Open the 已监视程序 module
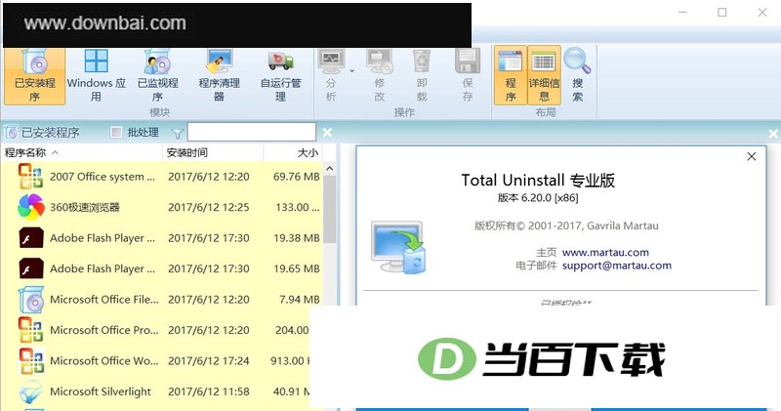The image size is (781, 411). click(158, 76)
